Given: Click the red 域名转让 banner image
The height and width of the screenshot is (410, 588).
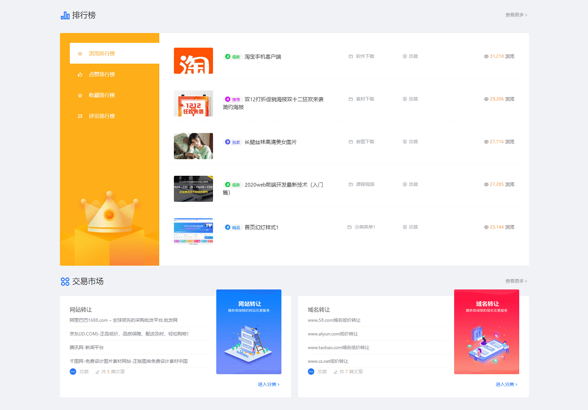Looking at the screenshot, I should [x=487, y=332].
